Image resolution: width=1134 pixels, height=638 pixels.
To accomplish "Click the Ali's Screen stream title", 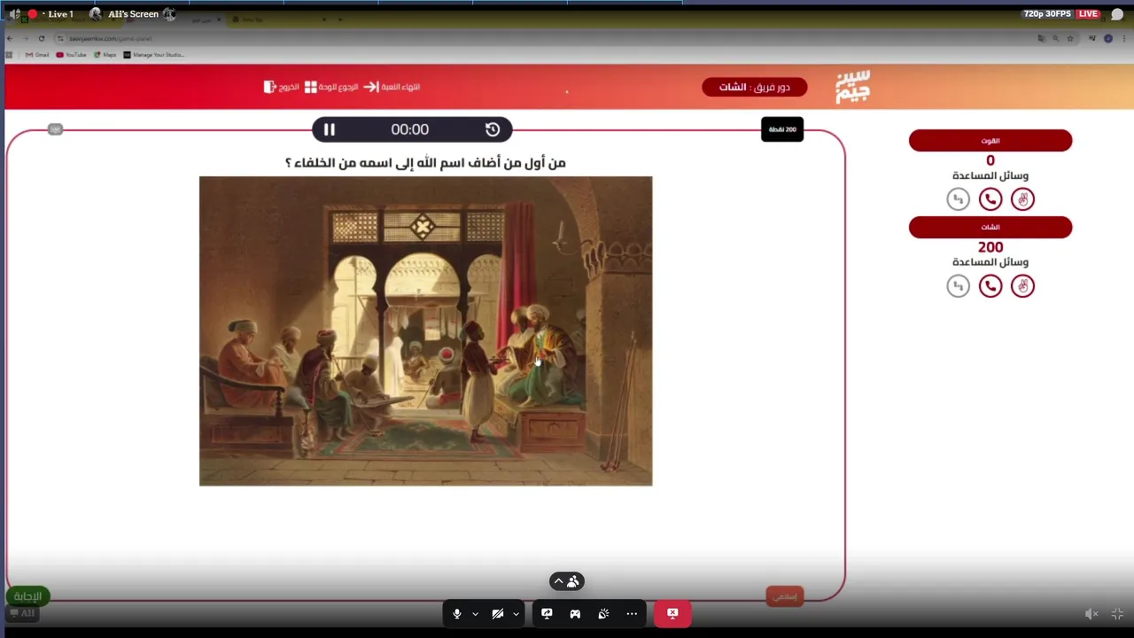I will tap(133, 14).
